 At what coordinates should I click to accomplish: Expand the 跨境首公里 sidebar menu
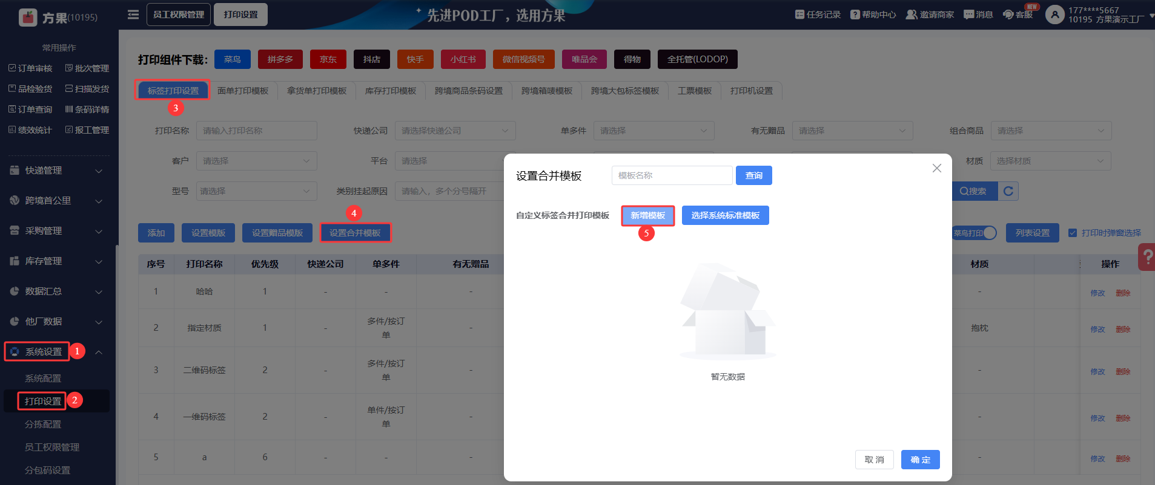pos(56,201)
